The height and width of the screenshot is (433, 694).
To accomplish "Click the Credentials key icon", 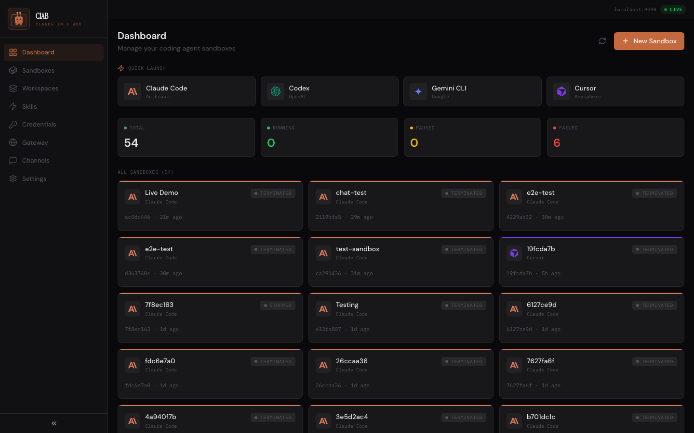I will pyautogui.click(x=13, y=125).
